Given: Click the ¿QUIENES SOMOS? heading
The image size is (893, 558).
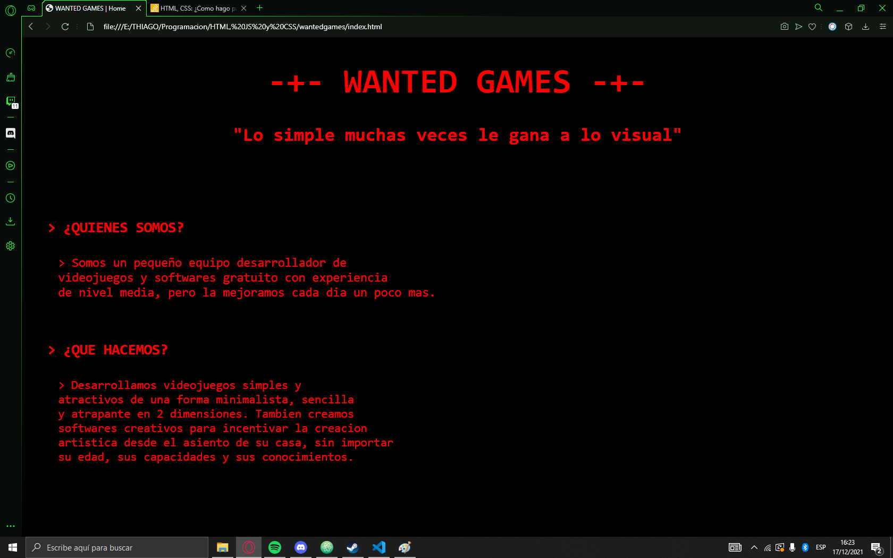Looking at the screenshot, I should click(x=116, y=228).
